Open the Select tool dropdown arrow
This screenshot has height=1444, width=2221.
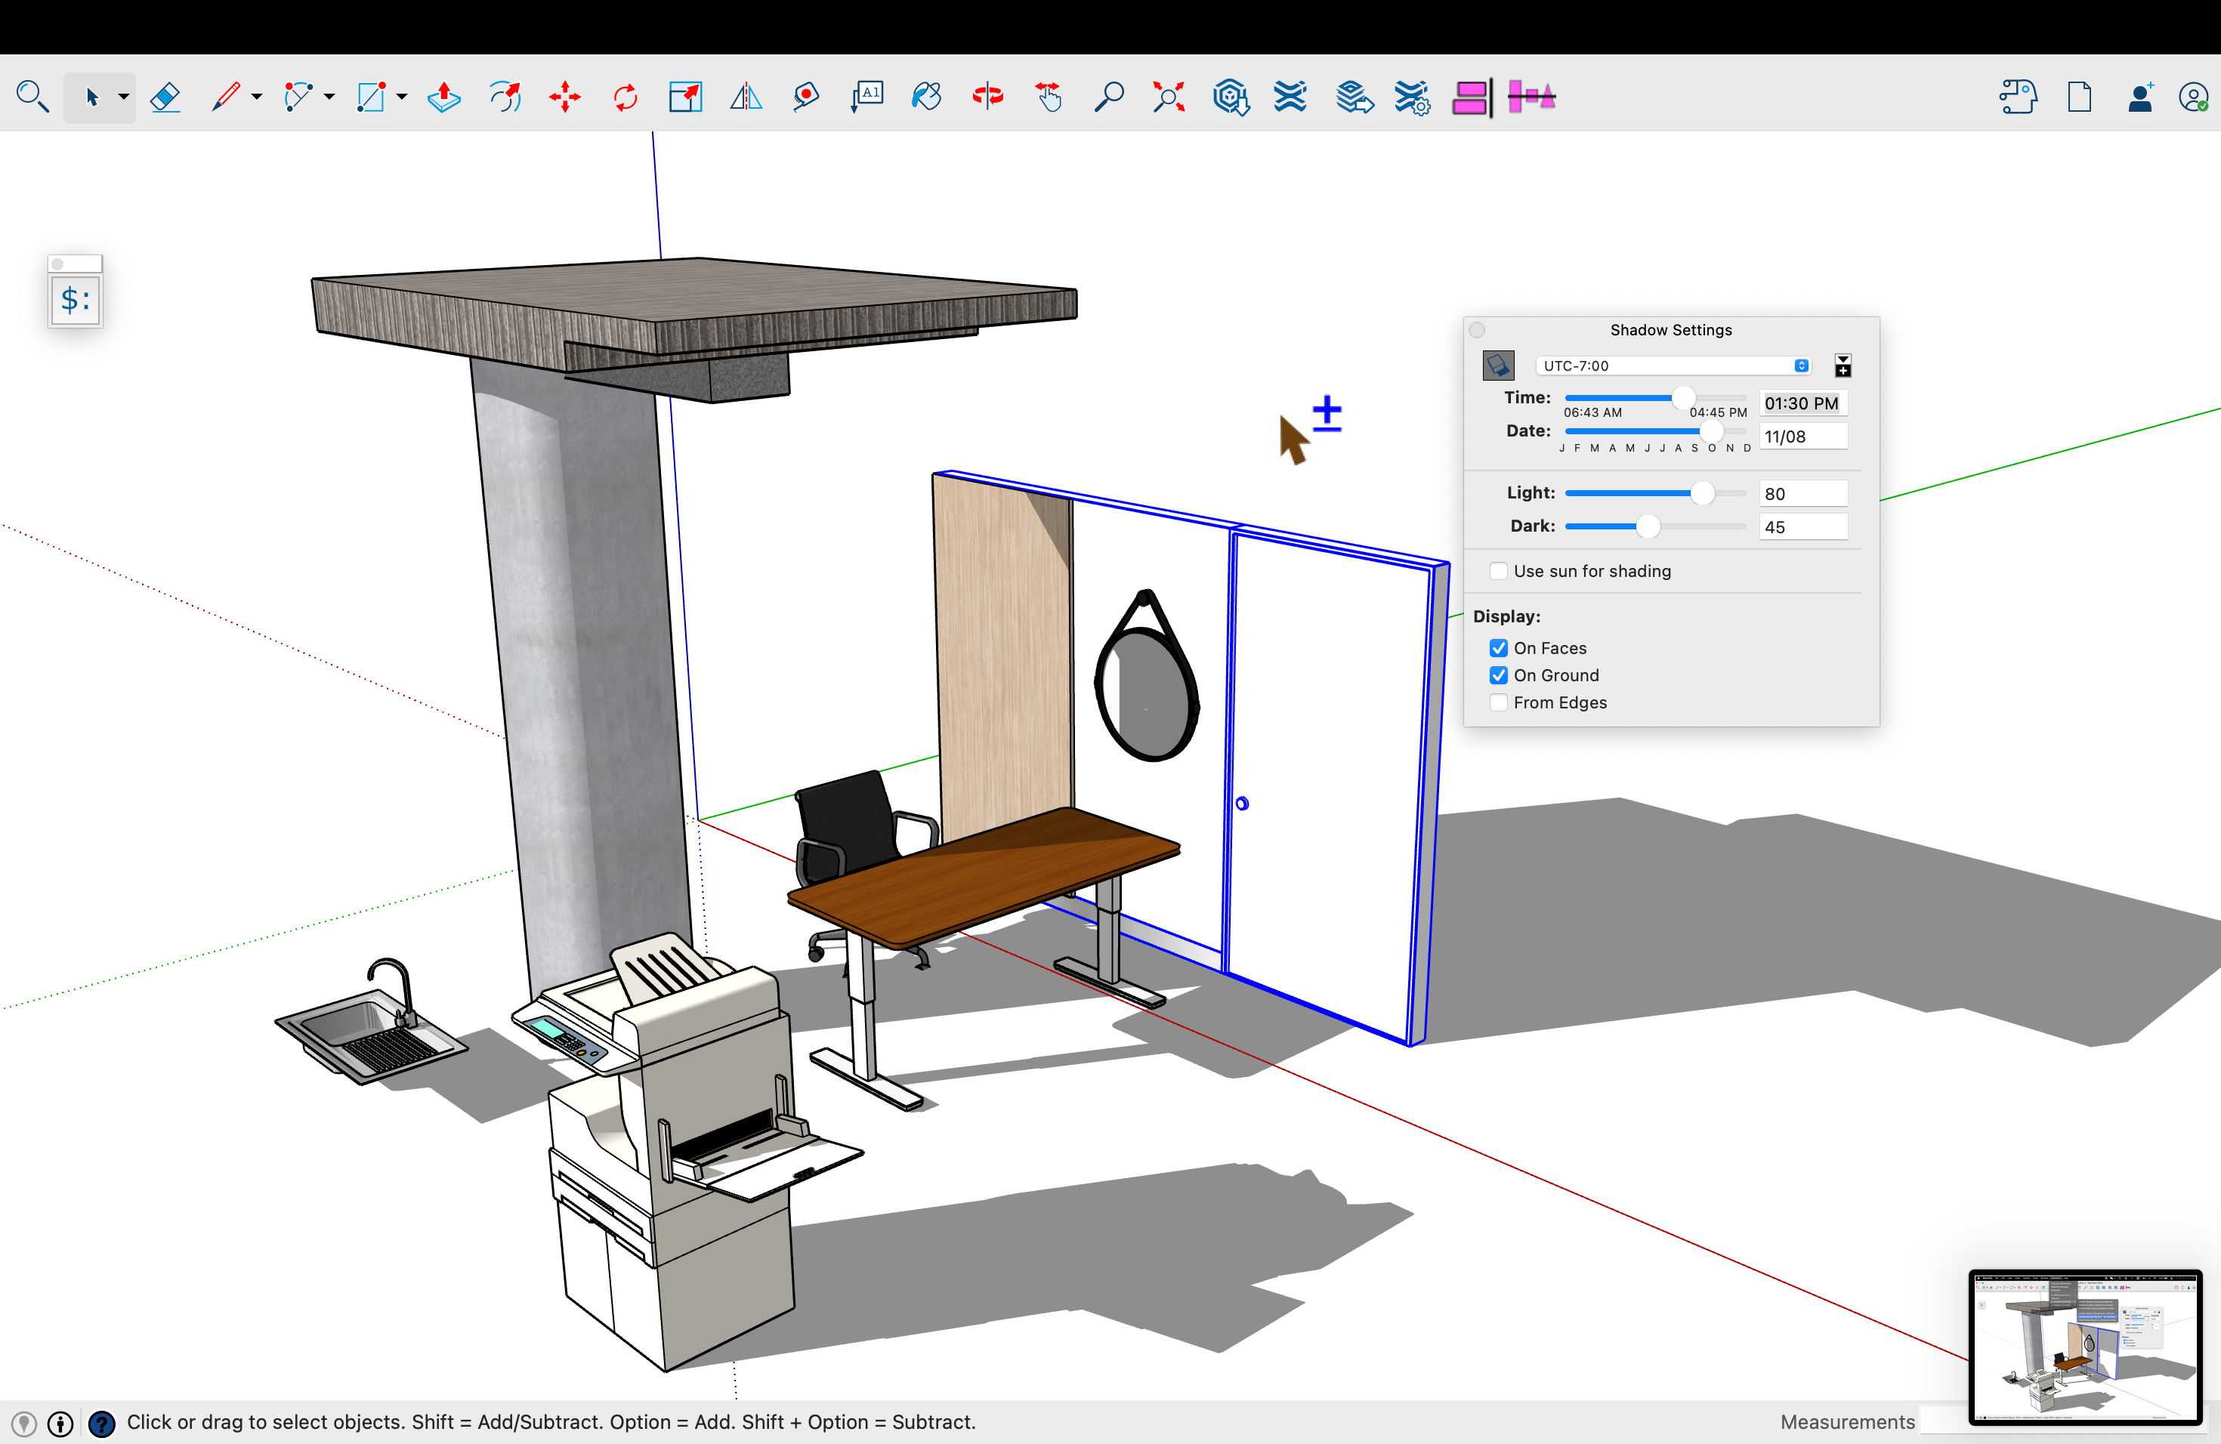123,97
